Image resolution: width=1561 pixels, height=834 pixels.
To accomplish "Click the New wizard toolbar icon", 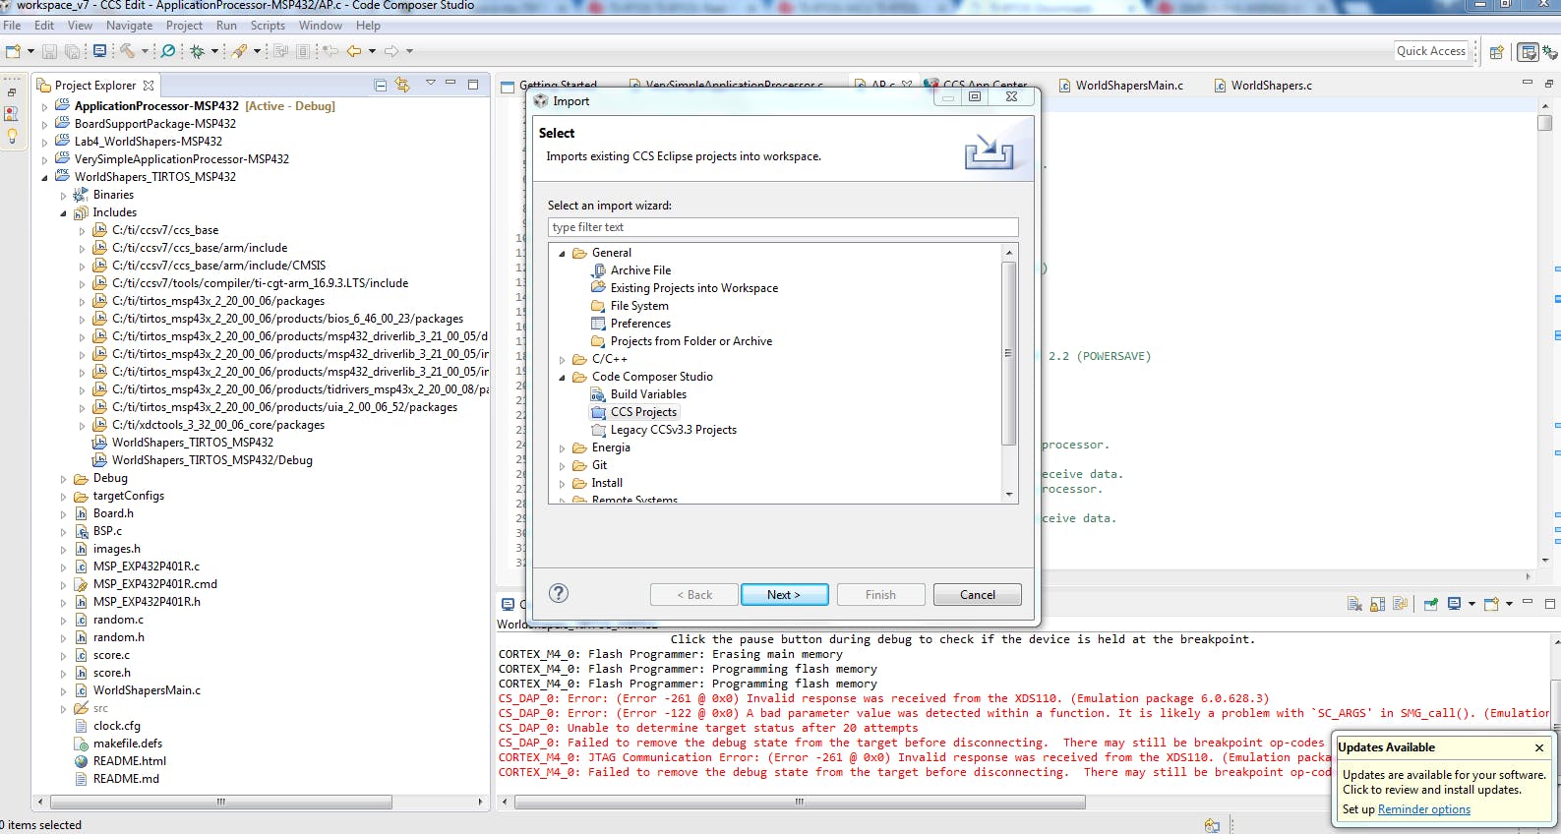I will [x=13, y=51].
